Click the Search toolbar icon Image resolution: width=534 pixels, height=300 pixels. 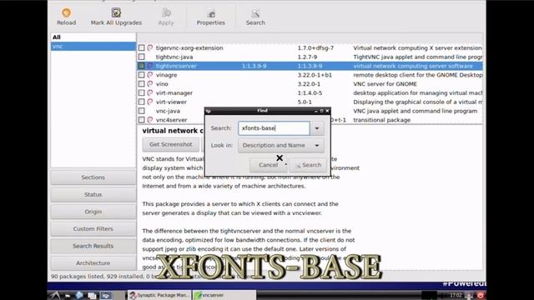pos(255,13)
